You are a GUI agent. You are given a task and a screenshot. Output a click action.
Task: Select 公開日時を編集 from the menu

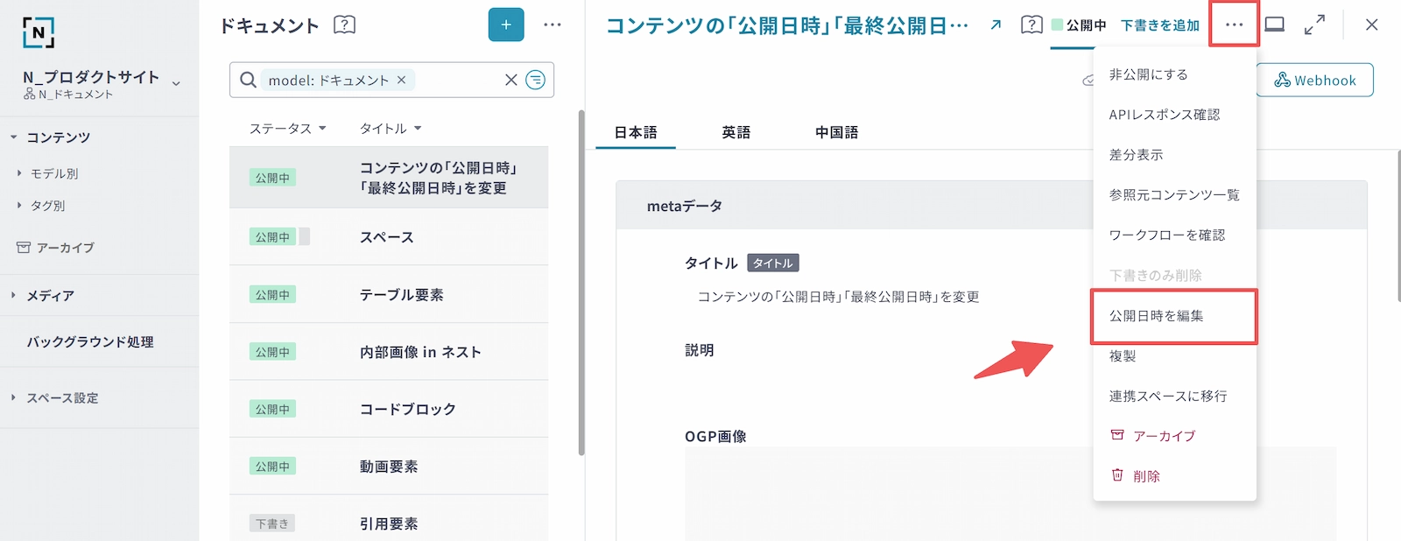click(x=1157, y=316)
